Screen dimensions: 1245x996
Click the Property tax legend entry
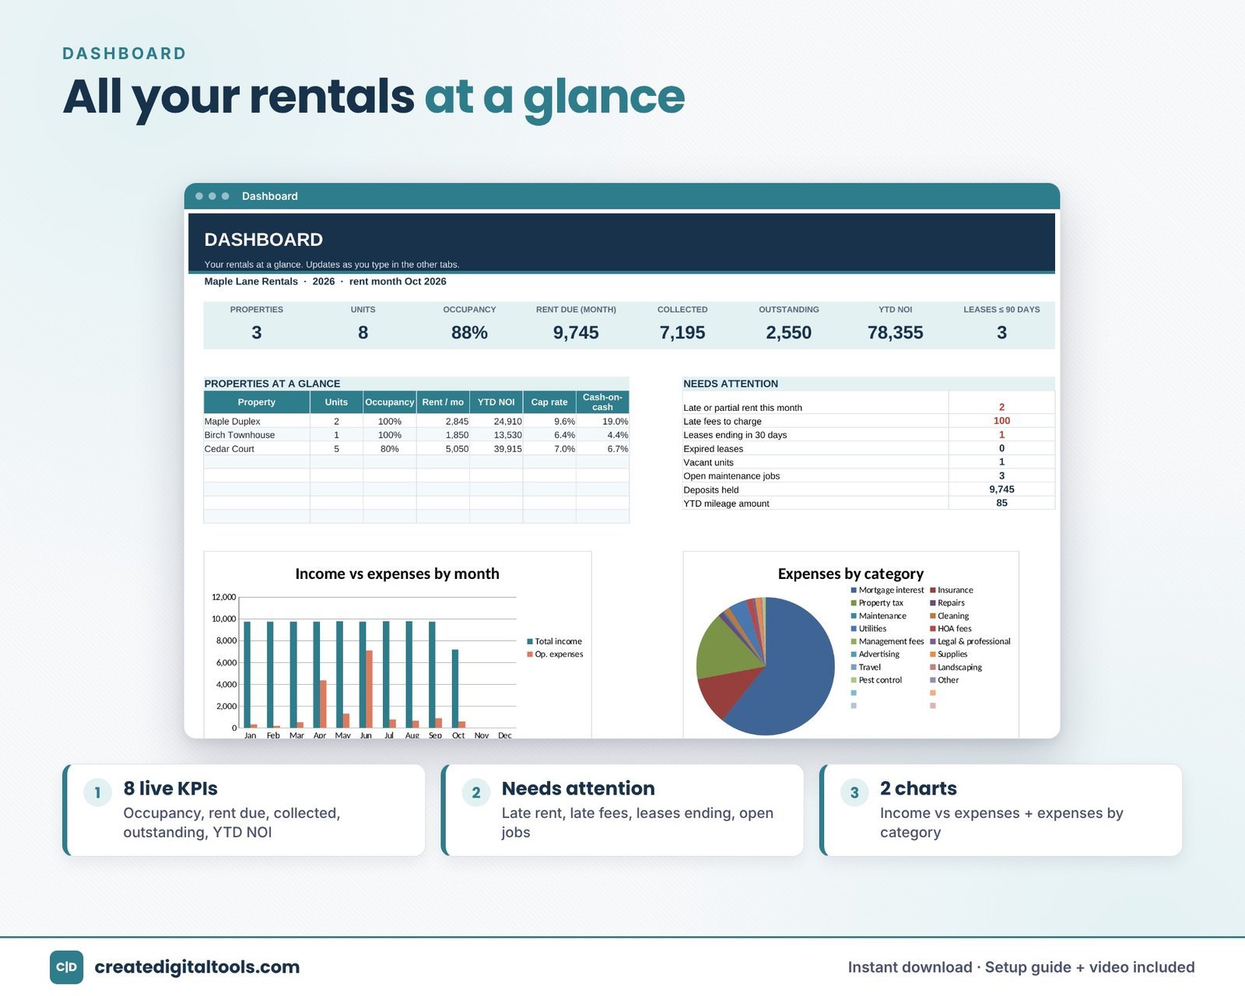coord(877,603)
